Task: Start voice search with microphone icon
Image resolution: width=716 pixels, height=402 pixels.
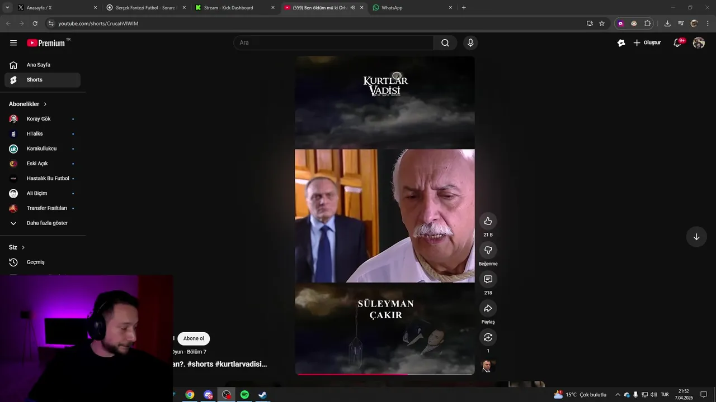Action: pyautogui.click(x=470, y=42)
